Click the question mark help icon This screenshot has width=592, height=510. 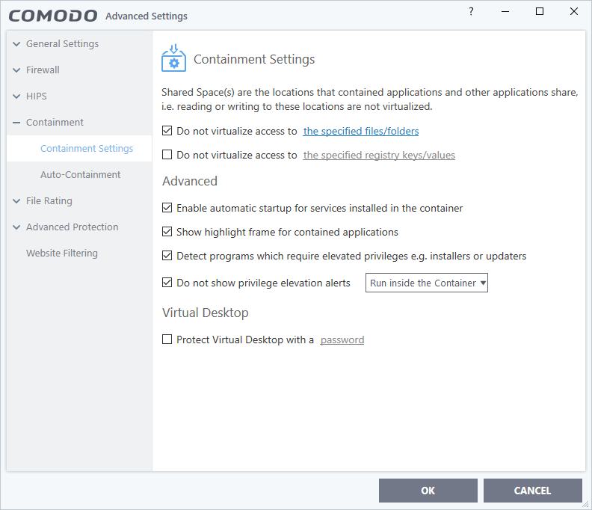[x=471, y=11]
